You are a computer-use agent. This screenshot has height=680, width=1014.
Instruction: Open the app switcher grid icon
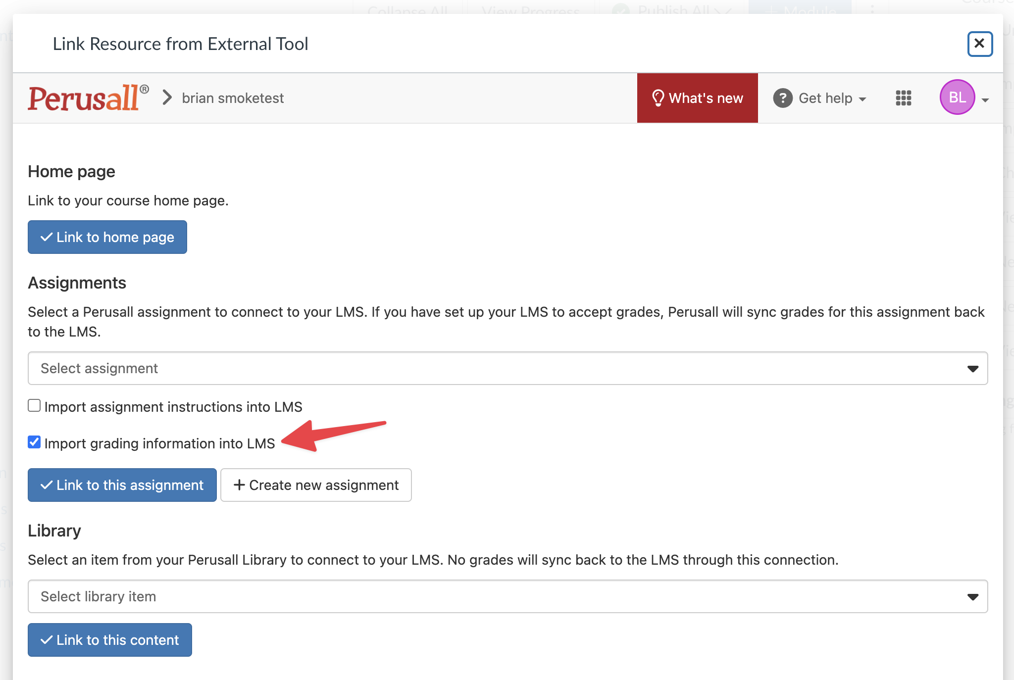pos(903,98)
